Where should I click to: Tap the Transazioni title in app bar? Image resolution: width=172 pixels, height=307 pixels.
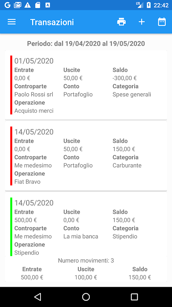tap(52, 22)
